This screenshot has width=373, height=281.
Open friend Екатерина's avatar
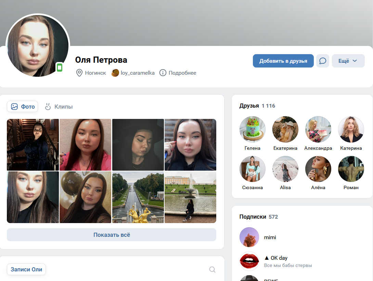point(285,129)
